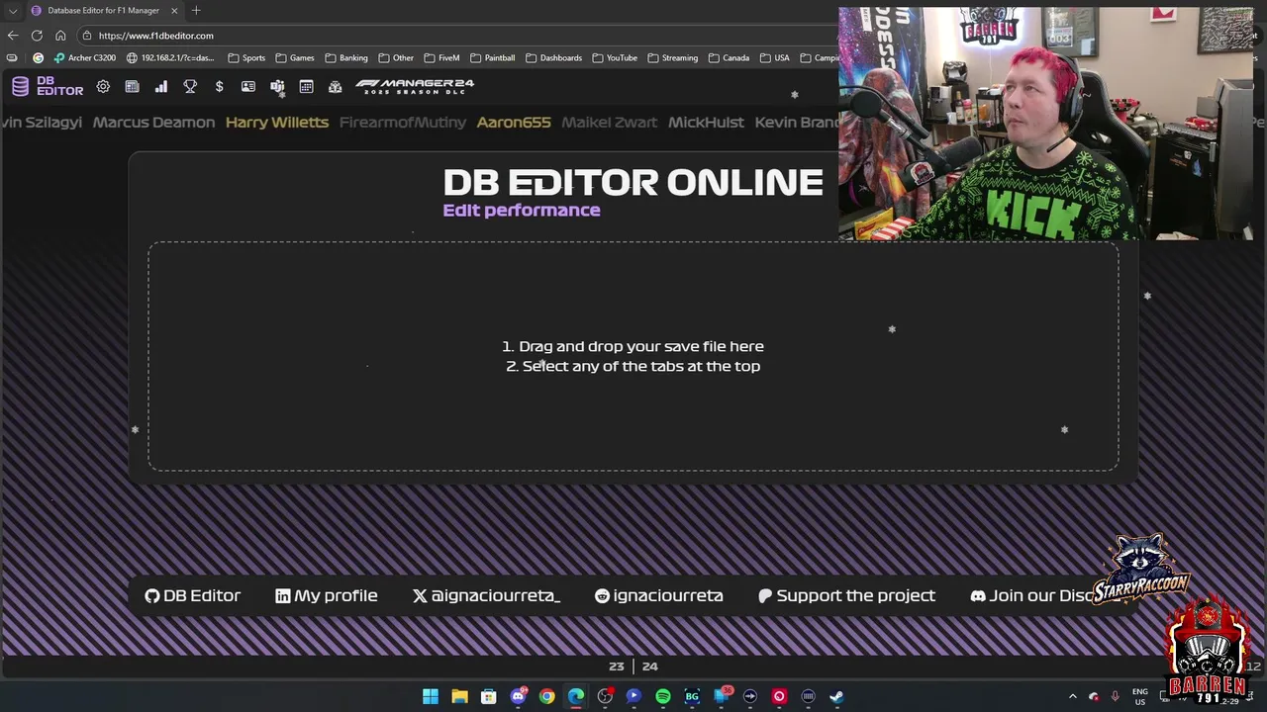The image size is (1267, 712).
Task: Click the F1 Manager 24 game logo
Action: coord(415,86)
